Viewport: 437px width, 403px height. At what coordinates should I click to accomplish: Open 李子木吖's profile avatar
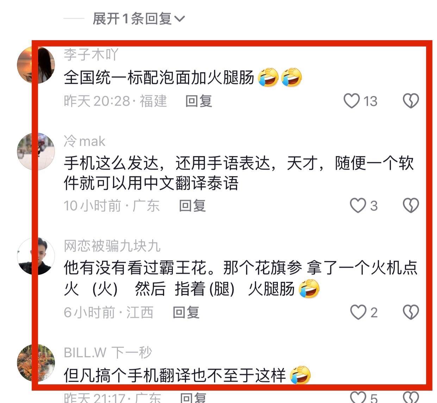pyautogui.click(x=36, y=65)
